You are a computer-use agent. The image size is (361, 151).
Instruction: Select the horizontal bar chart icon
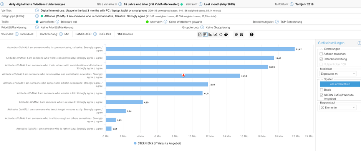(205, 34)
